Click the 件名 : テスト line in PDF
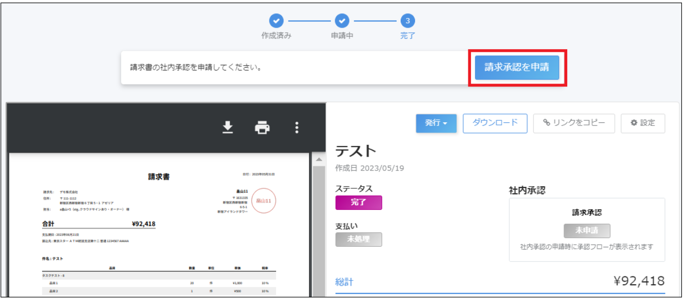The width and height of the screenshot is (684, 300). coord(53,259)
